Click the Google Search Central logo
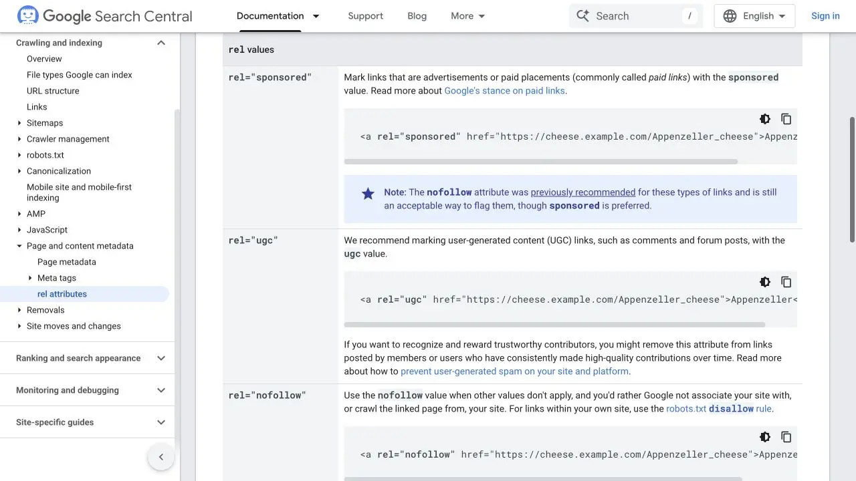 pos(104,16)
